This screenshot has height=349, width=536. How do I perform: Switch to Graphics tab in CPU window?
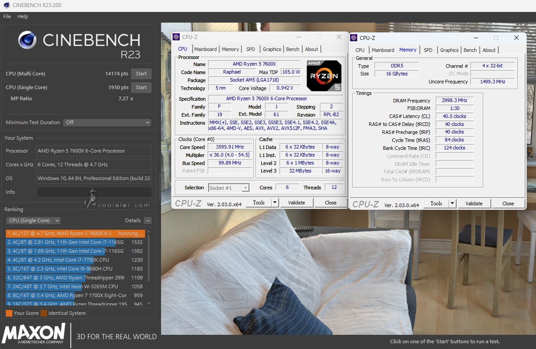click(x=272, y=49)
